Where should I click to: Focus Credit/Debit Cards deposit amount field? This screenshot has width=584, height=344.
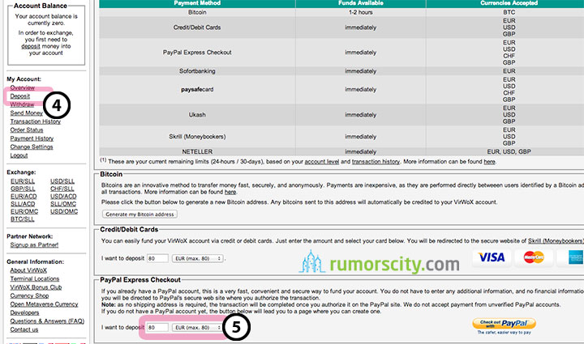coord(157,258)
